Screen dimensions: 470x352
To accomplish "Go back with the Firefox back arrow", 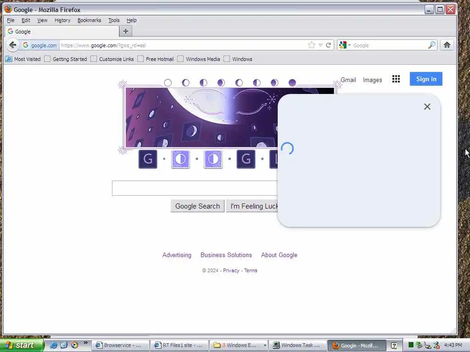I will (12, 45).
